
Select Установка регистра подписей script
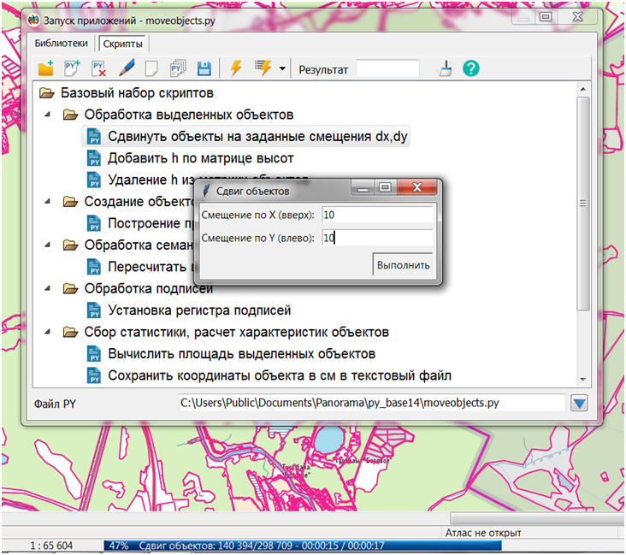pos(198,310)
